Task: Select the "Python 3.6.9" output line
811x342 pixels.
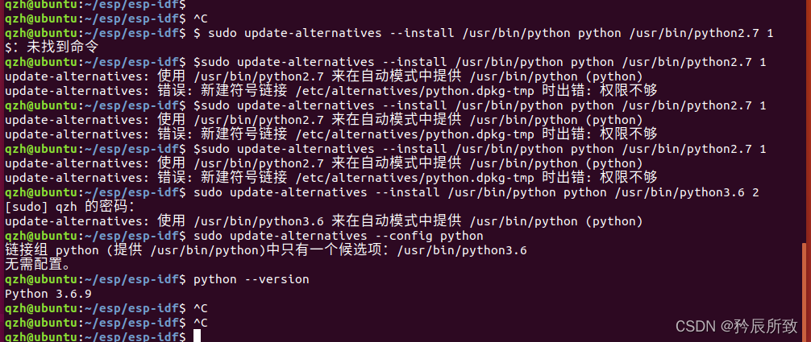Action: coord(48,293)
